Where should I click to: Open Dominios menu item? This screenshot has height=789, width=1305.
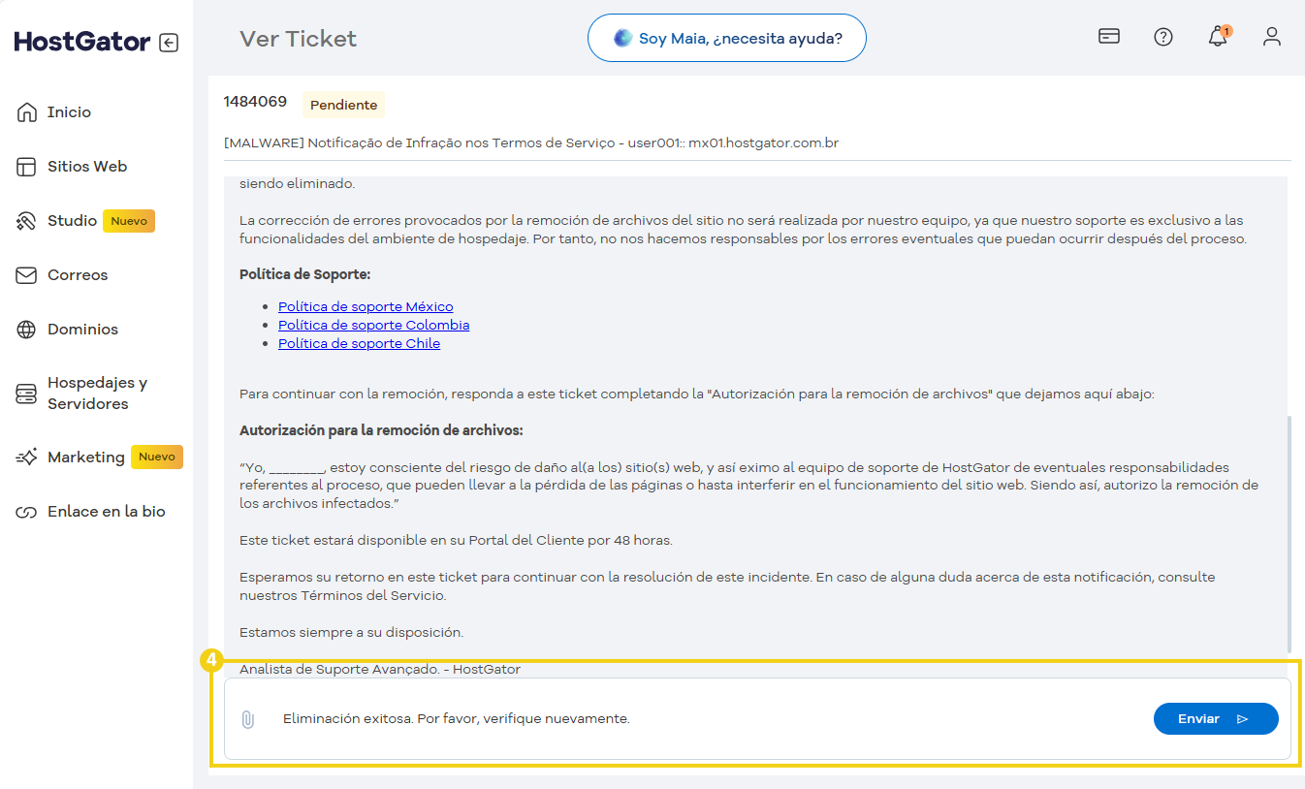tap(82, 330)
